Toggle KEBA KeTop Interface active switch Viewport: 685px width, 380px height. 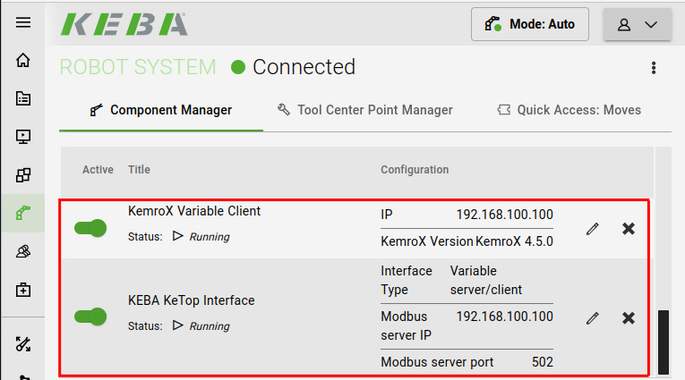click(x=90, y=317)
